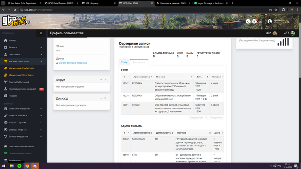Close the Дискорд panel with X
Image resolution: width=301 pixels, height=169 pixels.
point(105,98)
